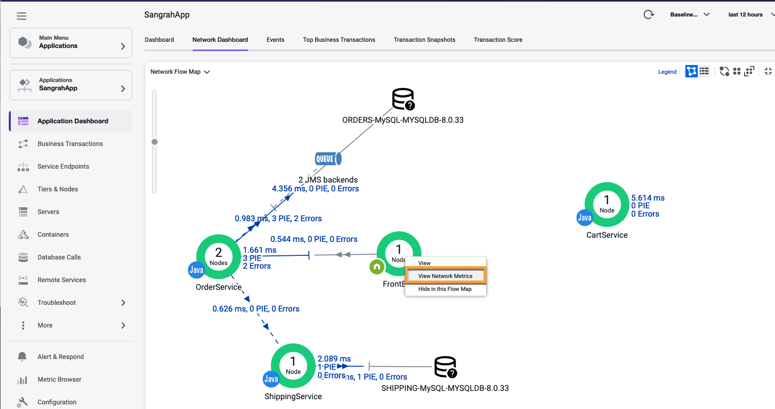
Task: Click the Containers sidebar icon
Action: [23, 235]
